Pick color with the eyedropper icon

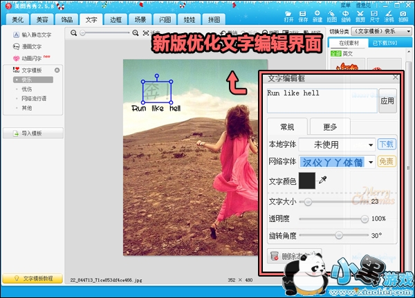click(323, 180)
